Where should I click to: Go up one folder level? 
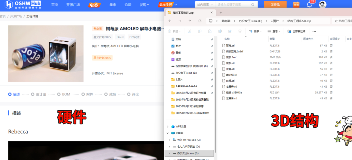pos(190,21)
